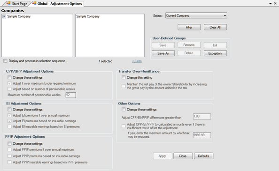Click the <--Less link

point(137,61)
